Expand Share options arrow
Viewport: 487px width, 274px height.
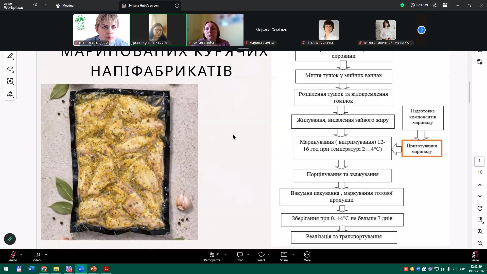[293, 254]
